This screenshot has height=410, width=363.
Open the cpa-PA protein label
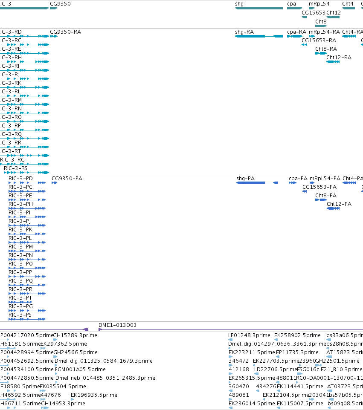[298, 178]
